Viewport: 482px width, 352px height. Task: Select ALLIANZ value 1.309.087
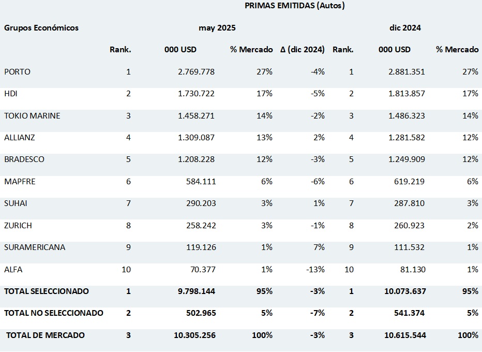pyautogui.click(x=196, y=137)
